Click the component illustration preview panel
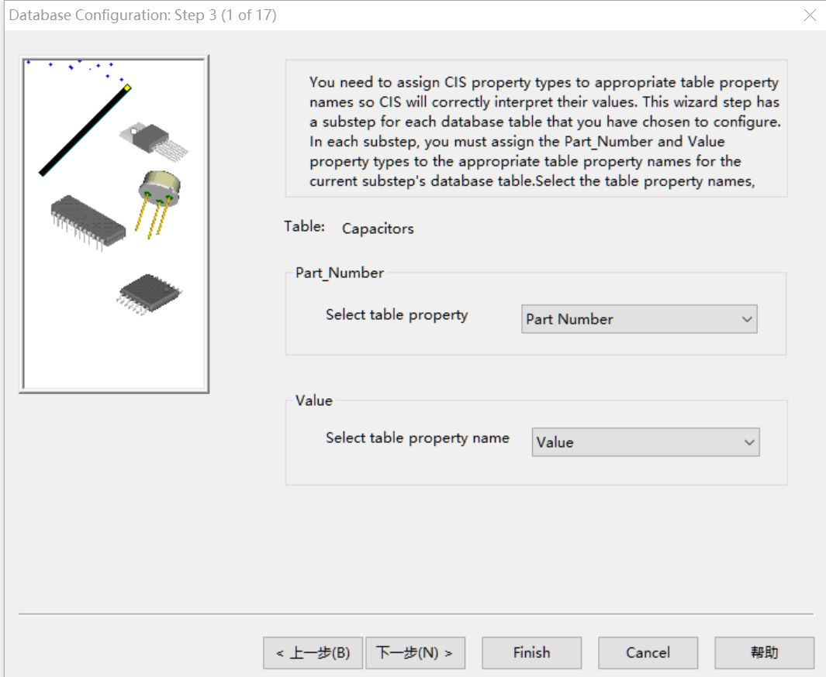This screenshot has width=826, height=677. tap(113, 222)
